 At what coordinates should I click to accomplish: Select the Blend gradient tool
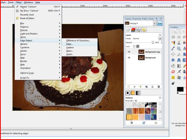179,66
